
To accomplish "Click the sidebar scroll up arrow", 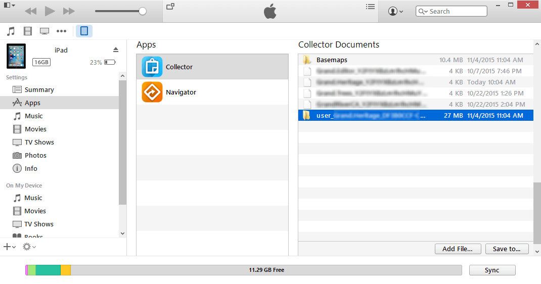I will [x=122, y=76].
